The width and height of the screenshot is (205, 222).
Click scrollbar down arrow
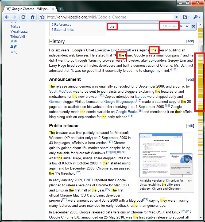coord(201,218)
